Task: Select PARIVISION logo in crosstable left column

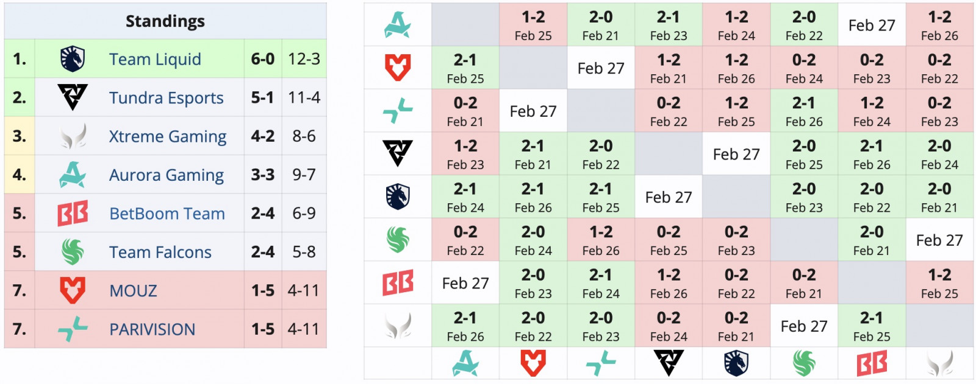Action: pyautogui.click(x=398, y=111)
